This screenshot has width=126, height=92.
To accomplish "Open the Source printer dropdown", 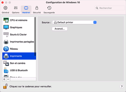I will [x=75, y=22].
